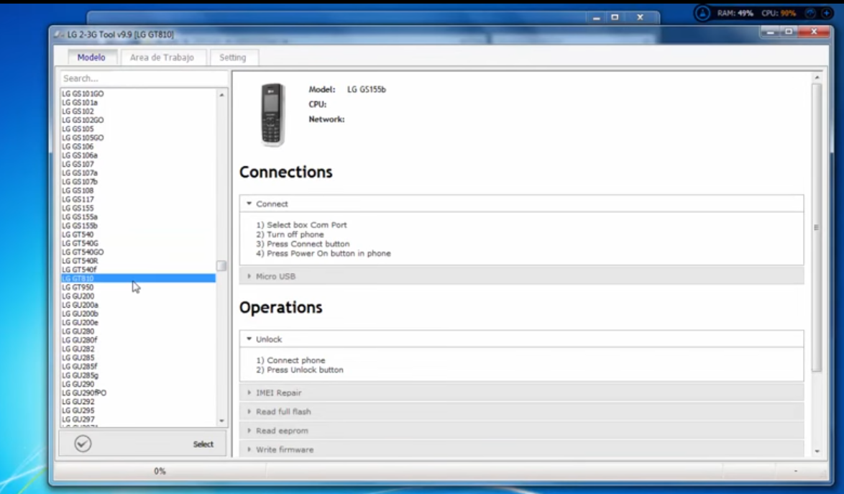844x494 pixels.
Task: Focus the model Search field
Action: [x=142, y=78]
